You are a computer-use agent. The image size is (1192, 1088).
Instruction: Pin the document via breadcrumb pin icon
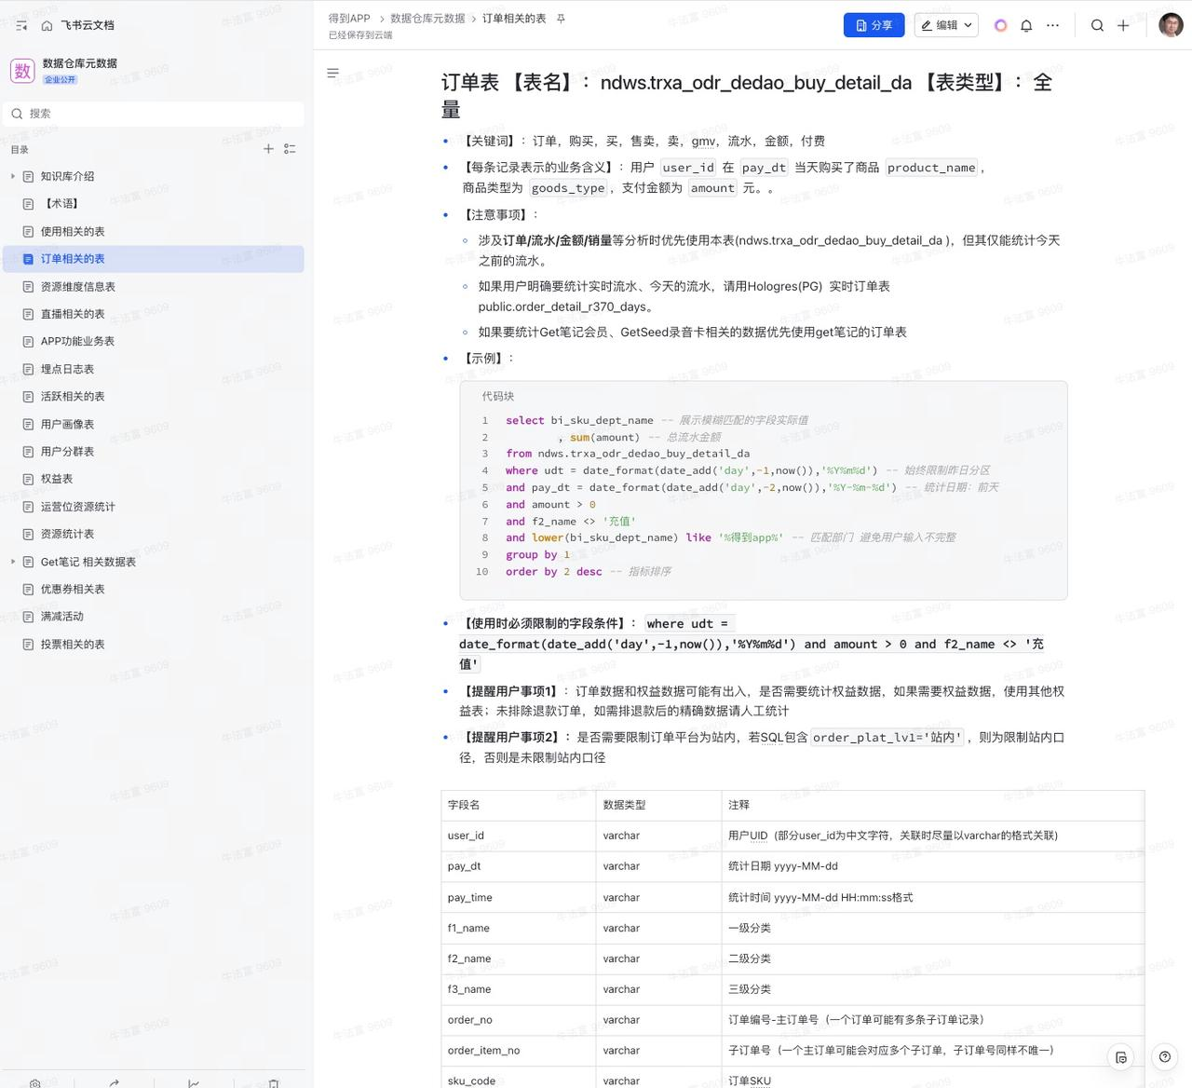tap(561, 19)
